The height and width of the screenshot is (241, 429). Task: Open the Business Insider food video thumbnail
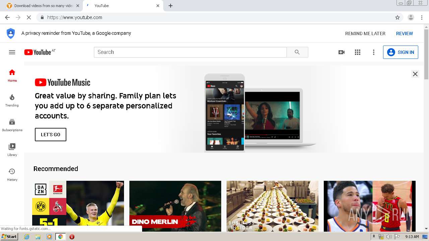pos(272,206)
